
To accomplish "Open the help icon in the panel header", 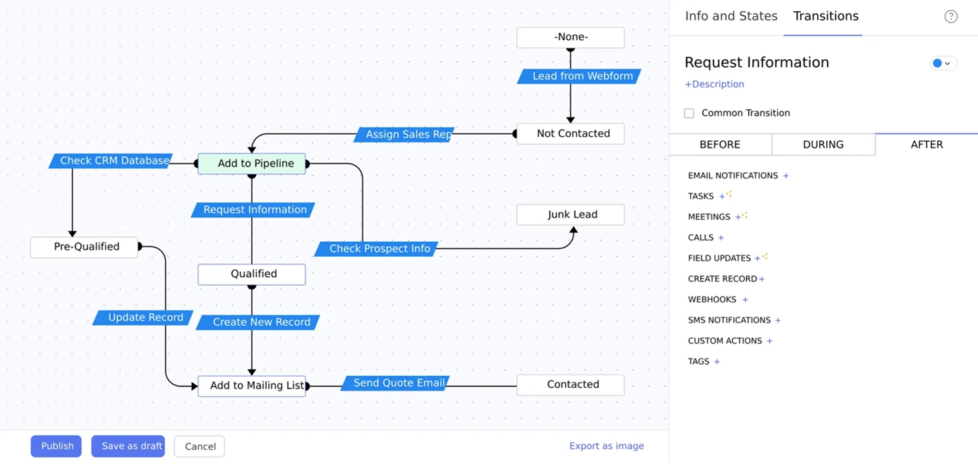I will pyautogui.click(x=950, y=16).
